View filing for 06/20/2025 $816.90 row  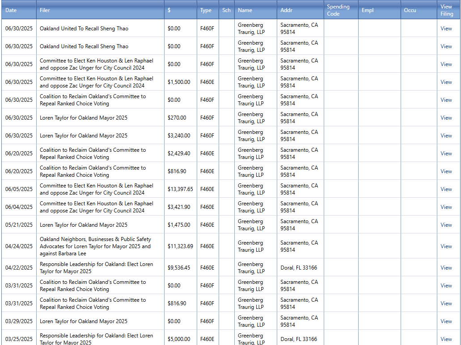pyautogui.click(x=446, y=171)
